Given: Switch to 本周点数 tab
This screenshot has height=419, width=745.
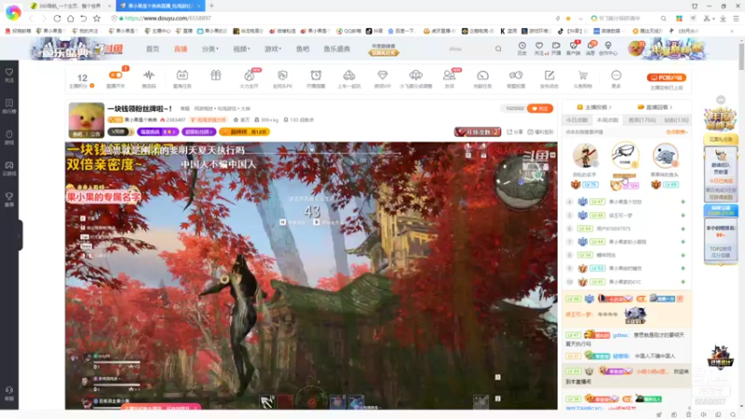Looking at the screenshot, I should (608, 120).
